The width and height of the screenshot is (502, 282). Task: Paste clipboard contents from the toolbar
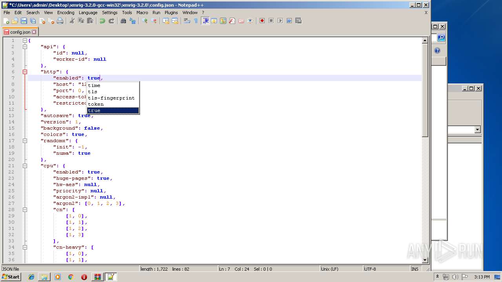90,21
